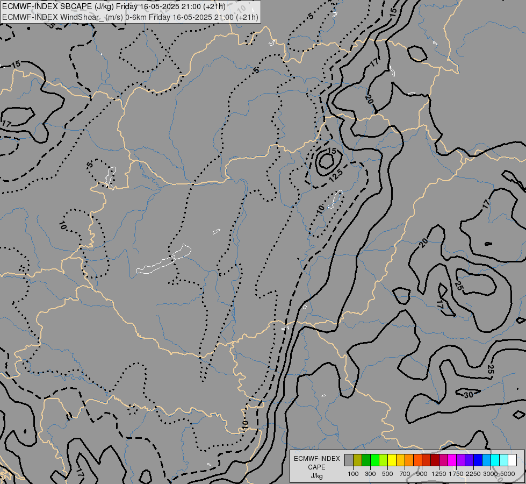Viewport: 526px width, 484px height.
Task: Click the 12.5 wind shear contour label
Action: 336,175
